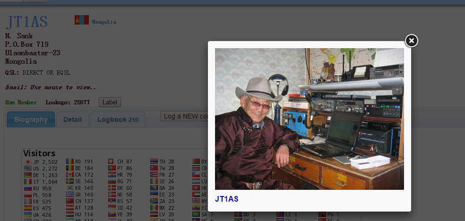Screen dimensions: 465x221
Task: Open the Logbook 210 tab
Action: pyautogui.click(x=118, y=119)
